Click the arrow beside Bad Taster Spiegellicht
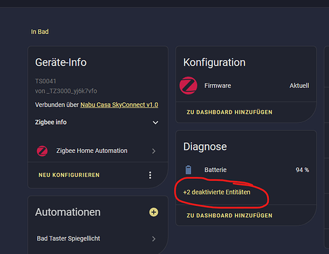This screenshot has height=254, width=329. pyautogui.click(x=154, y=239)
